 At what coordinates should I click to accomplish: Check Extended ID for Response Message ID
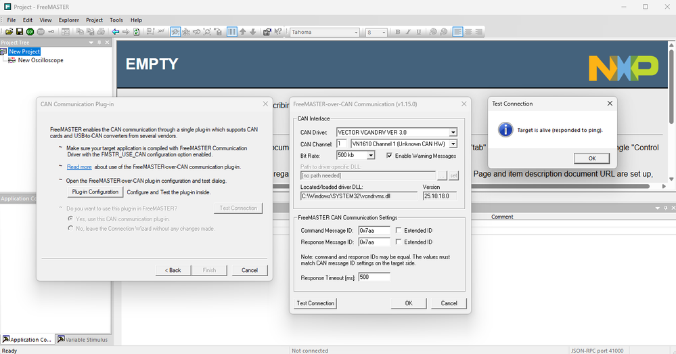coord(399,242)
